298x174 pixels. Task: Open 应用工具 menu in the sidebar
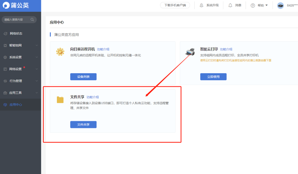click(20, 93)
